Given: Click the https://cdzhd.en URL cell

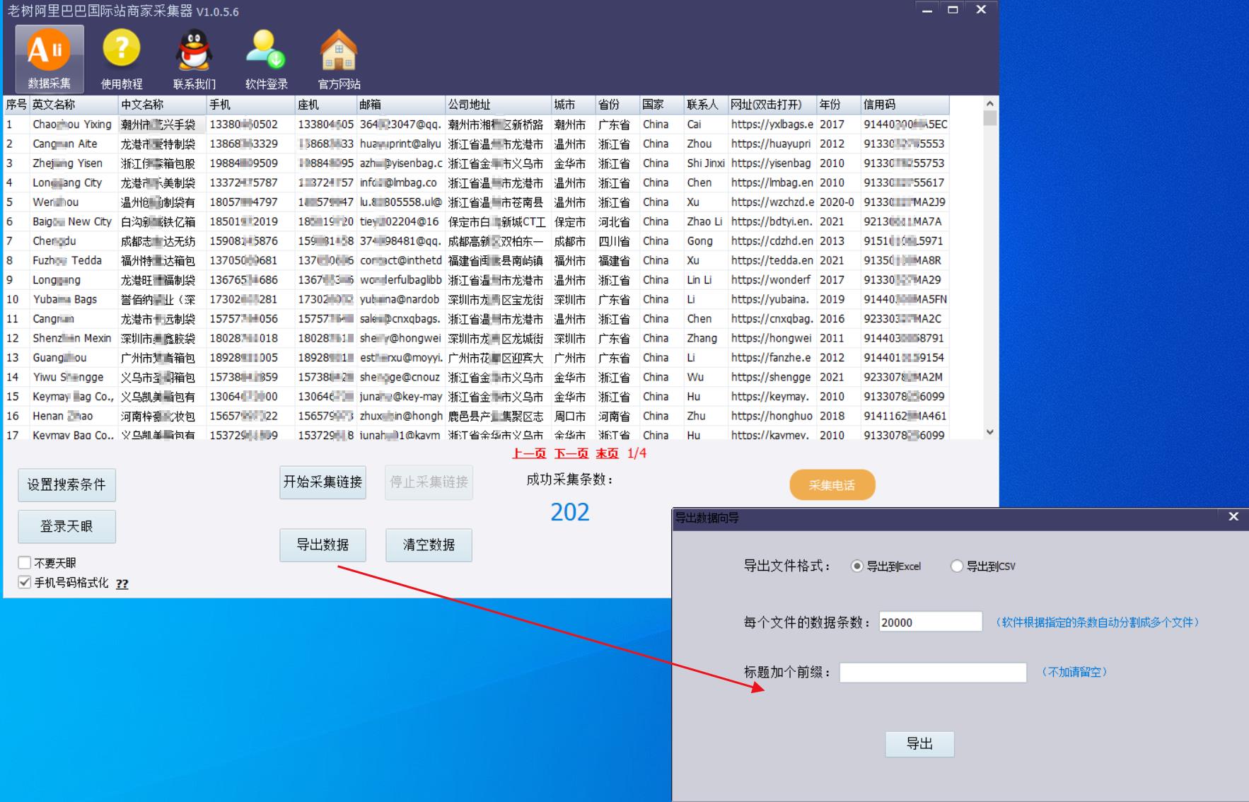Looking at the screenshot, I should 772,241.
